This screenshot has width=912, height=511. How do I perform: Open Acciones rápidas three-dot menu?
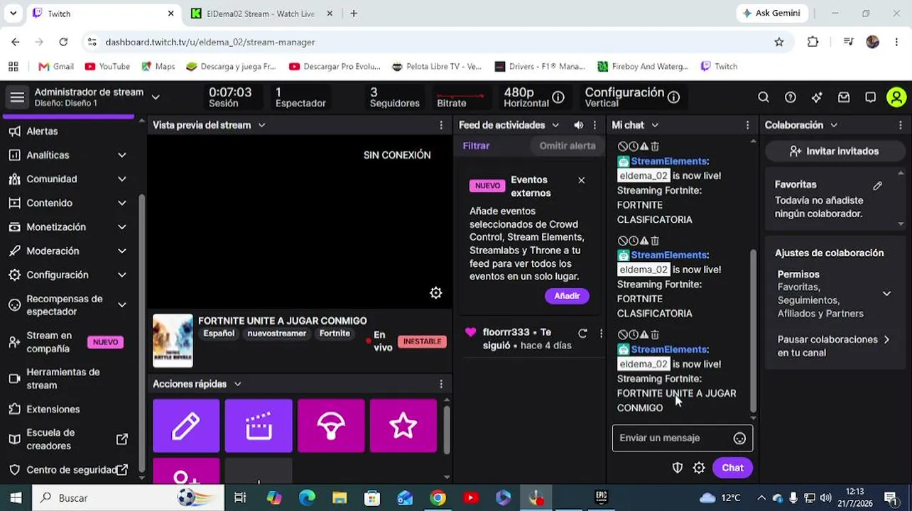coord(441,384)
